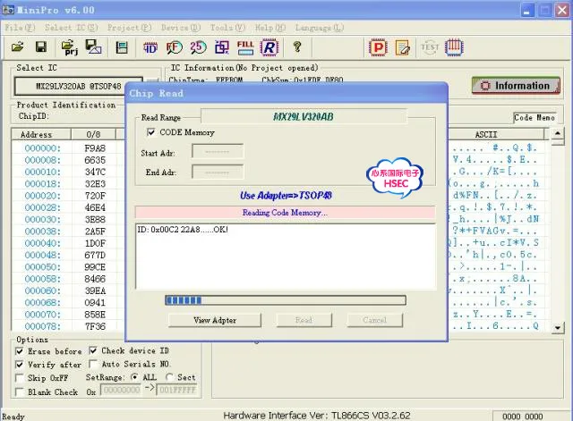Click the End Adr input field
The width and height of the screenshot is (573, 421).
coord(218,172)
